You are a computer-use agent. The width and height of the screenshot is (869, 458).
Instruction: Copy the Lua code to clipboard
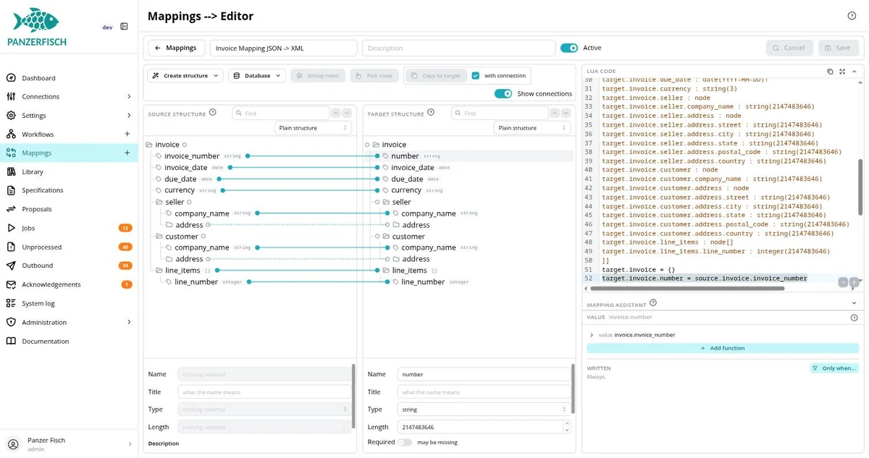click(830, 72)
